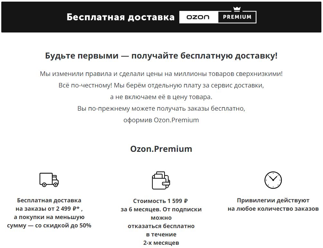Click the 'Будьте первыми' headline
323x248 pixels.
coord(161,56)
